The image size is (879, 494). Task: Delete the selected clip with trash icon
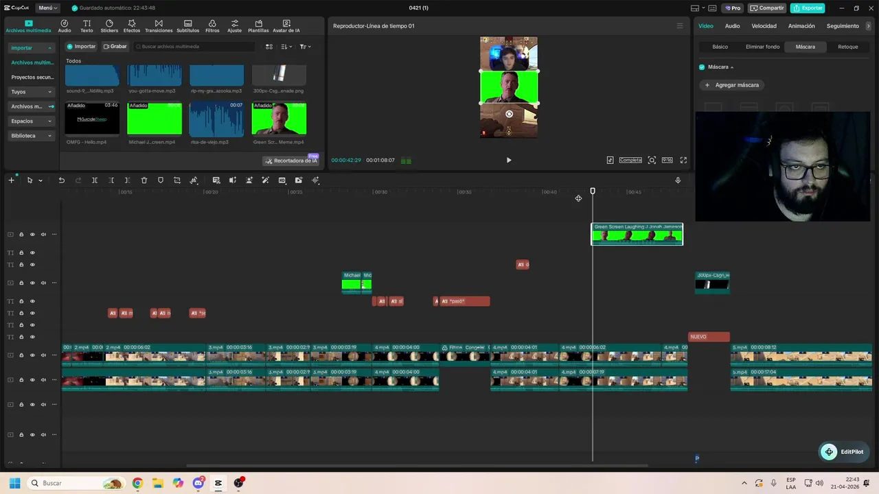point(144,180)
